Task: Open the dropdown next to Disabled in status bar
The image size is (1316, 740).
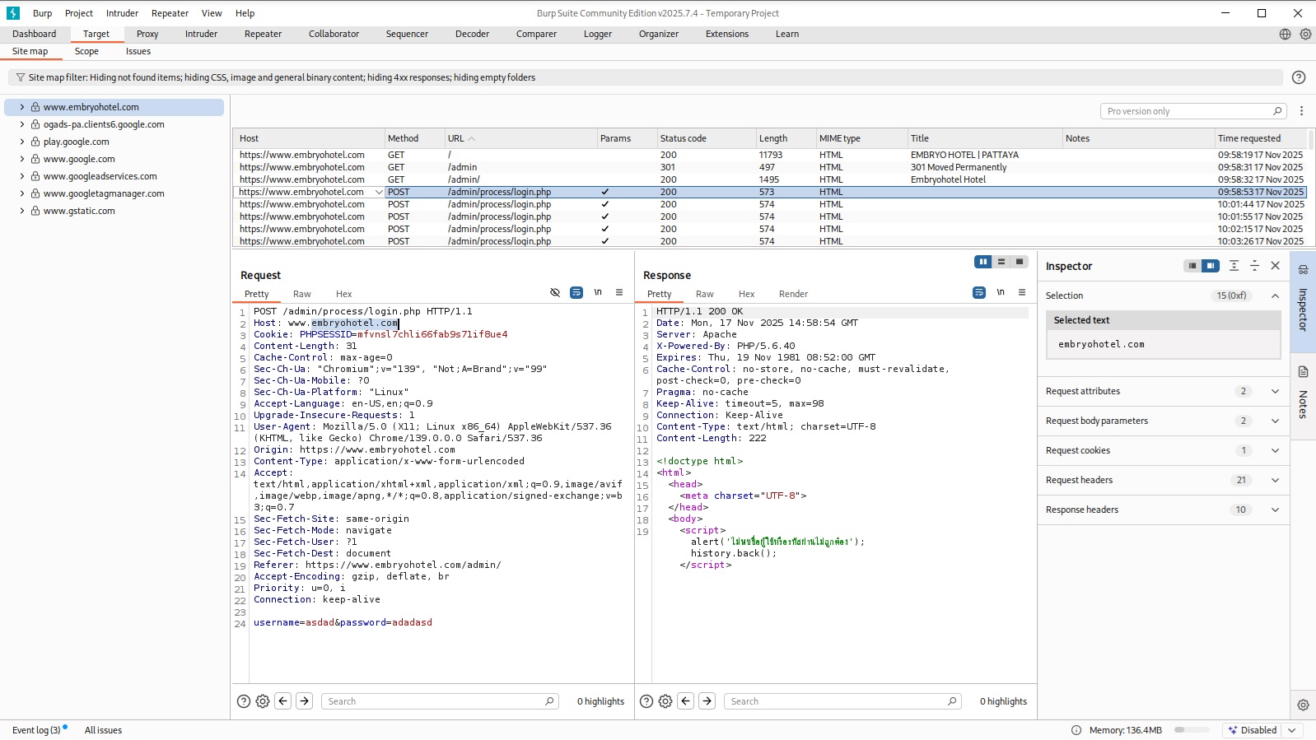Action: [x=1292, y=730]
